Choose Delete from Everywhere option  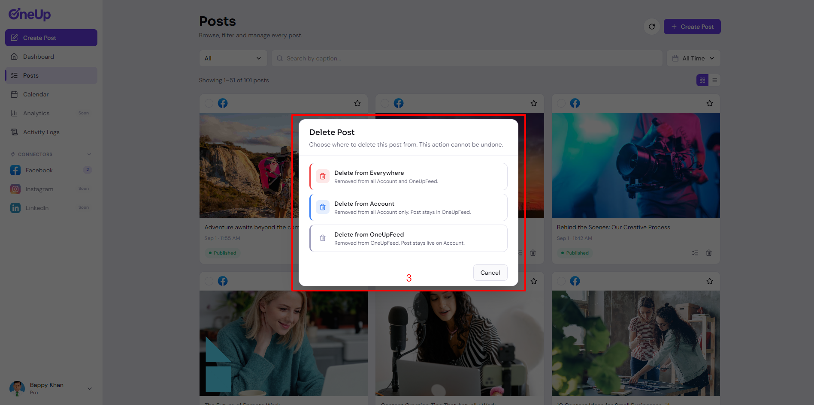(x=409, y=177)
